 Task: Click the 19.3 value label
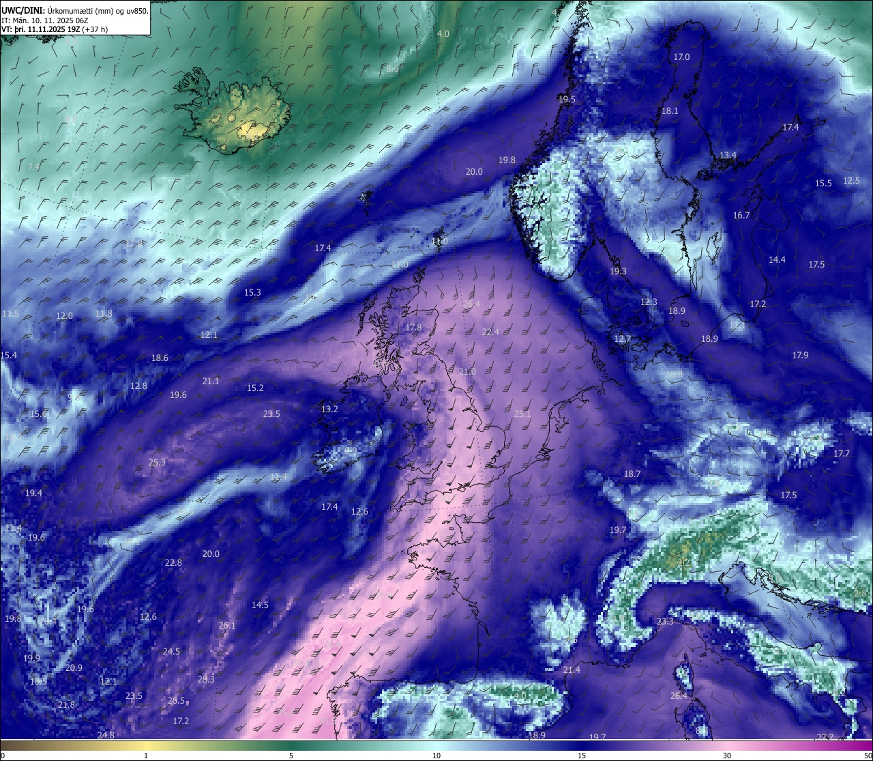point(618,271)
